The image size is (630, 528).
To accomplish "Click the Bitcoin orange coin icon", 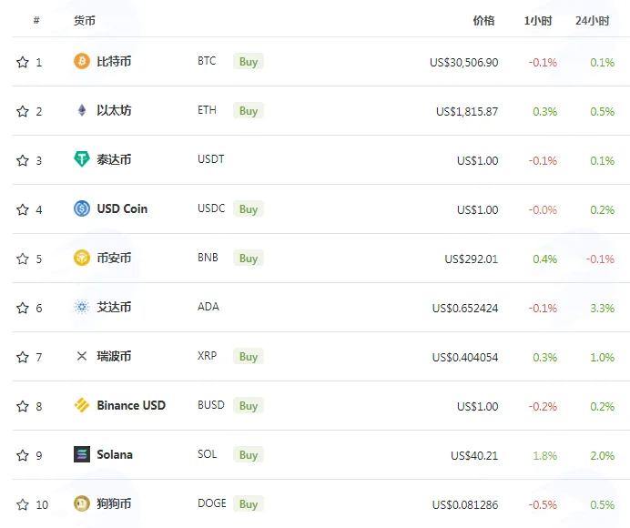I will 82,61.
